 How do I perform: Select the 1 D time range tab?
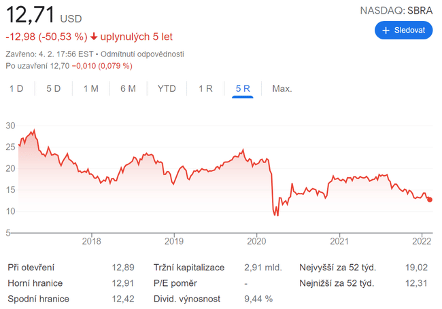(16, 88)
